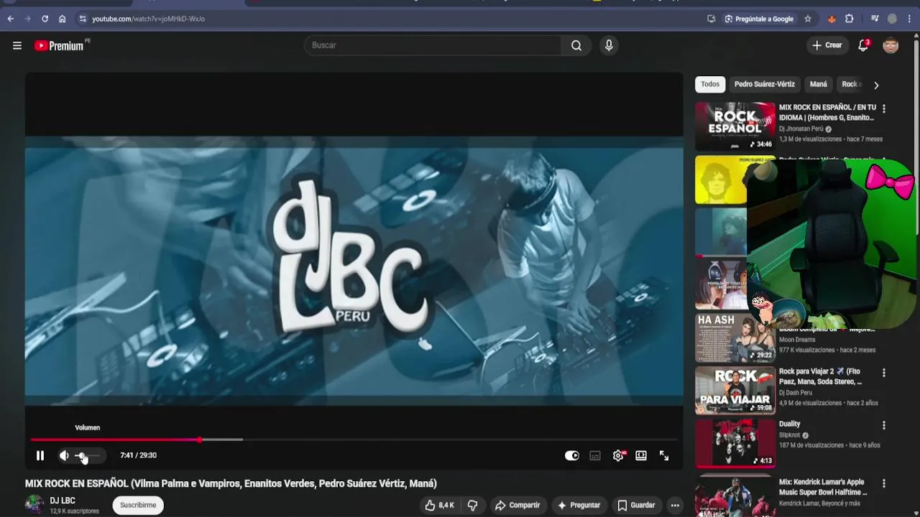
Task: Open Rock para Viajar thumbnail
Action: click(735, 390)
